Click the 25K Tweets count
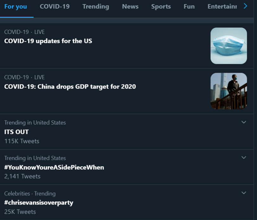The height and width of the screenshot is (220, 257). (x=20, y=212)
